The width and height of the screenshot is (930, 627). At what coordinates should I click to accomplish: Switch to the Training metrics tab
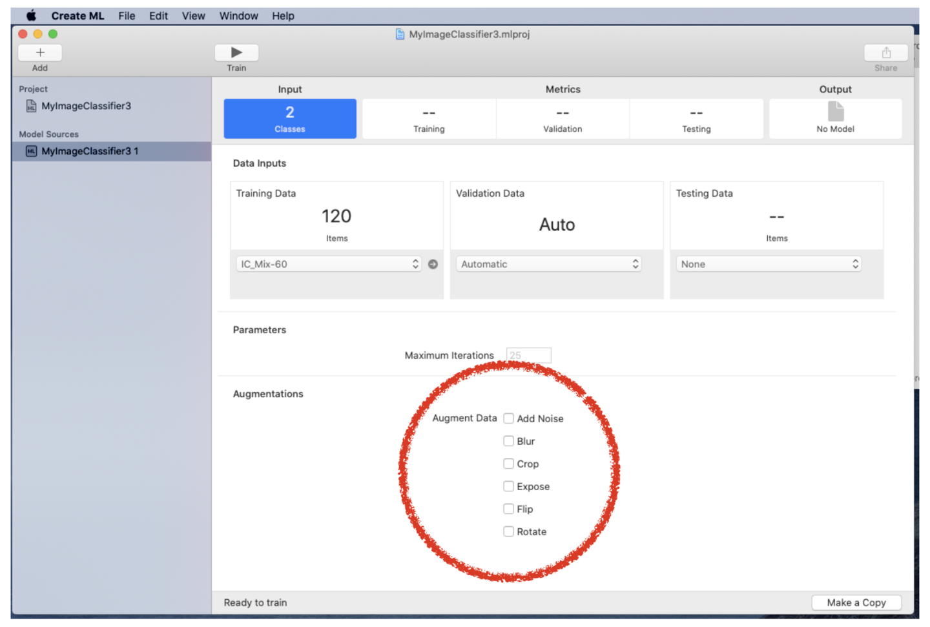click(x=429, y=119)
